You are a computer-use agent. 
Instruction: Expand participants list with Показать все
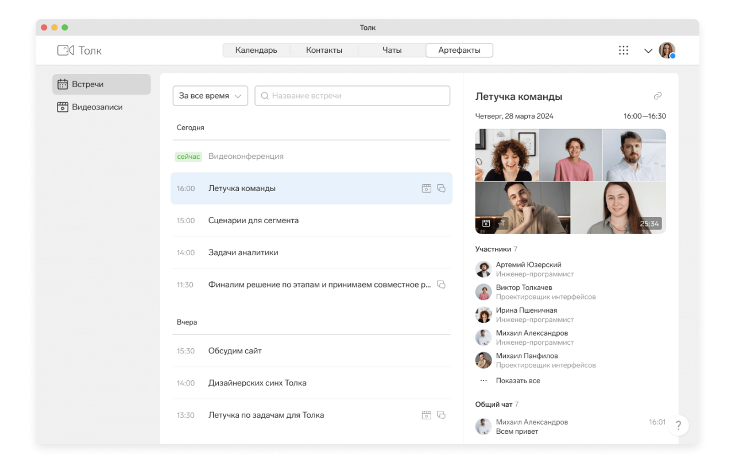click(x=517, y=380)
